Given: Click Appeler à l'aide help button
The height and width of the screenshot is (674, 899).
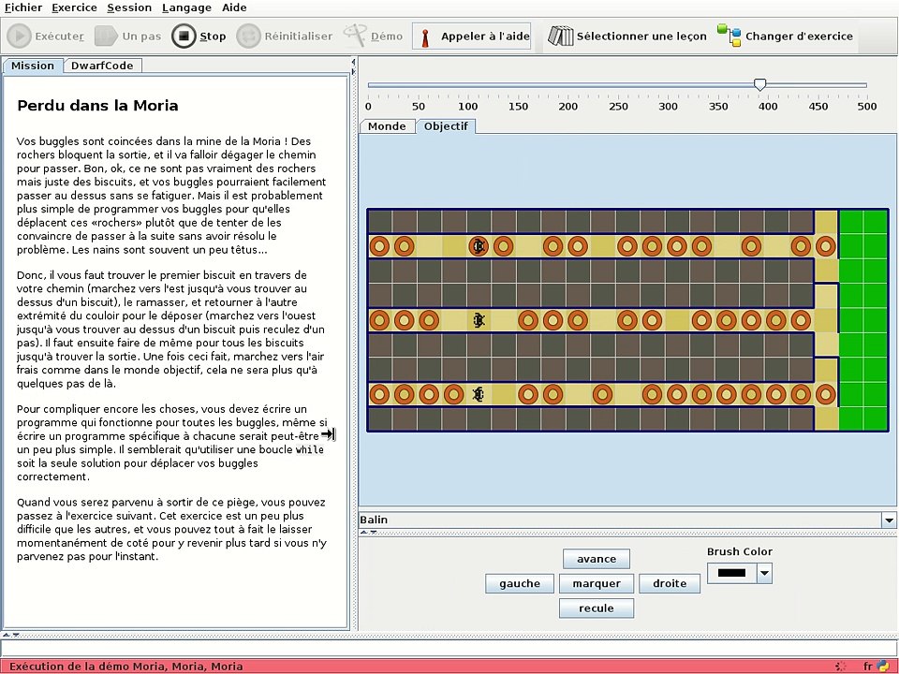Looking at the screenshot, I should coord(471,37).
